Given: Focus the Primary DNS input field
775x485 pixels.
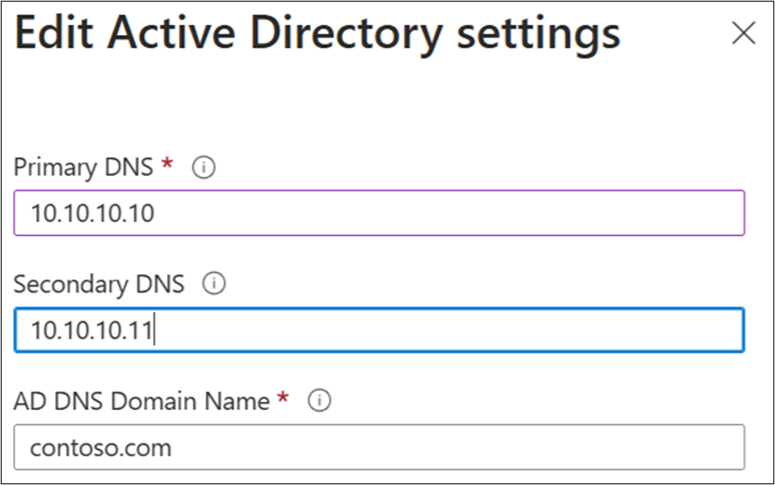Looking at the screenshot, I should coord(379,214).
